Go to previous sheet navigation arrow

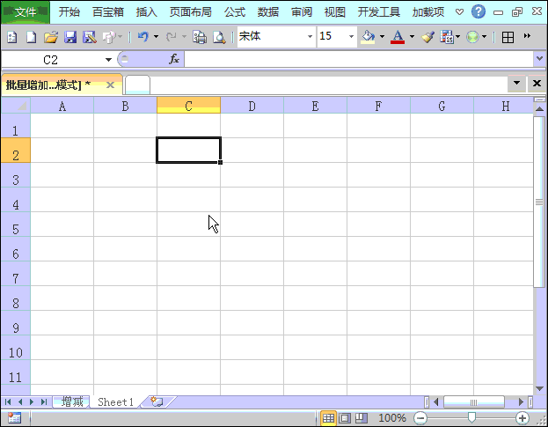click(x=20, y=401)
